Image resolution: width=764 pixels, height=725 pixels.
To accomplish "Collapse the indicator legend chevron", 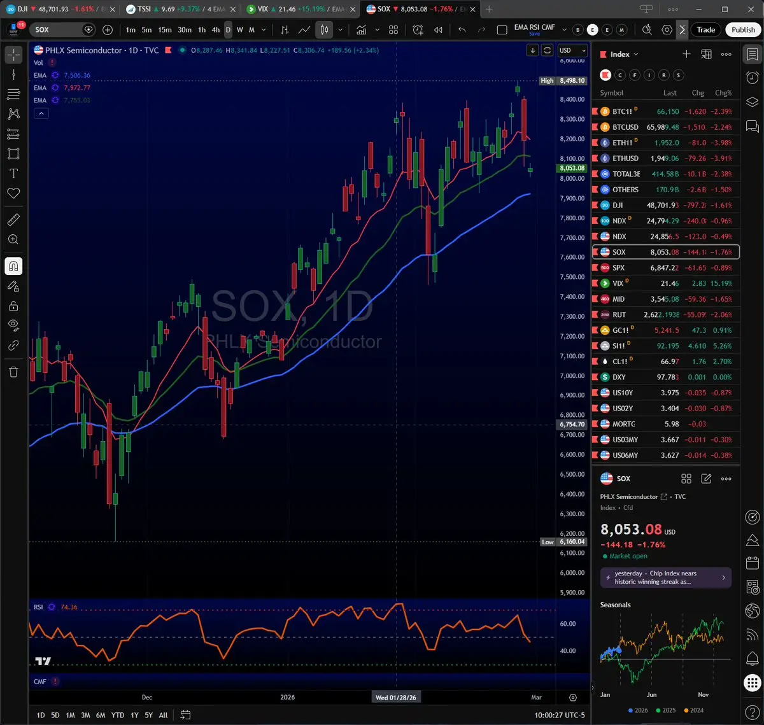I will (x=41, y=113).
